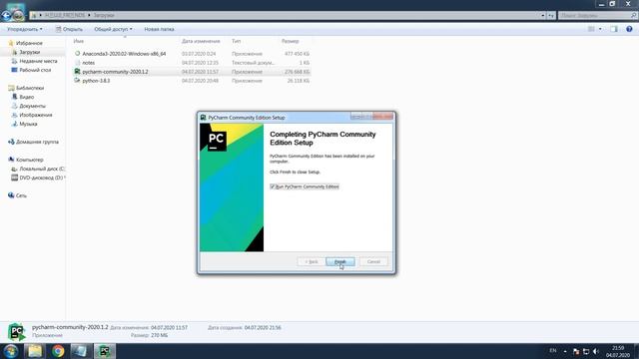Sort by Имя column header
The height and width of the screenshot is (359, 639).
(x=79, y=41)
